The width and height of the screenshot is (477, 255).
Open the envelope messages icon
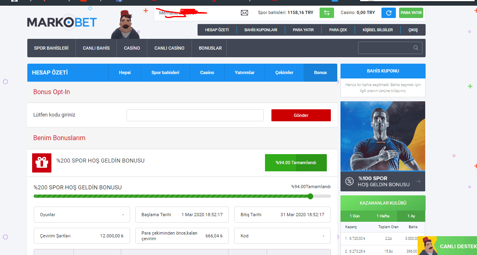[x=244, y=13]
